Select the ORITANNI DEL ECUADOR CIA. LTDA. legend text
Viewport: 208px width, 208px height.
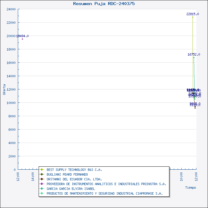click(x=74, y=179)
